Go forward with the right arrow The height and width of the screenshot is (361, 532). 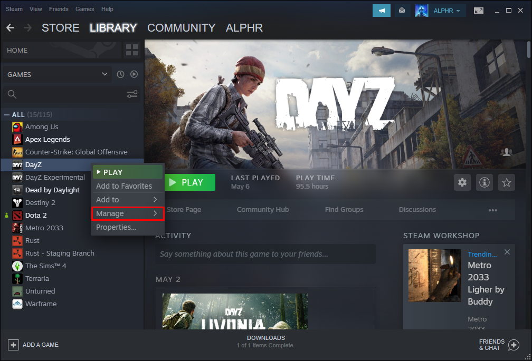28,28
